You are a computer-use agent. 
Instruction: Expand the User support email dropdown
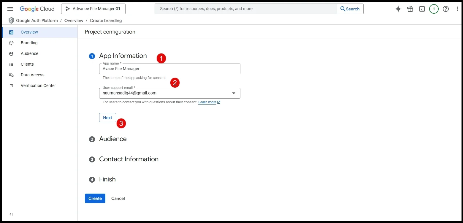pos(234,93)
